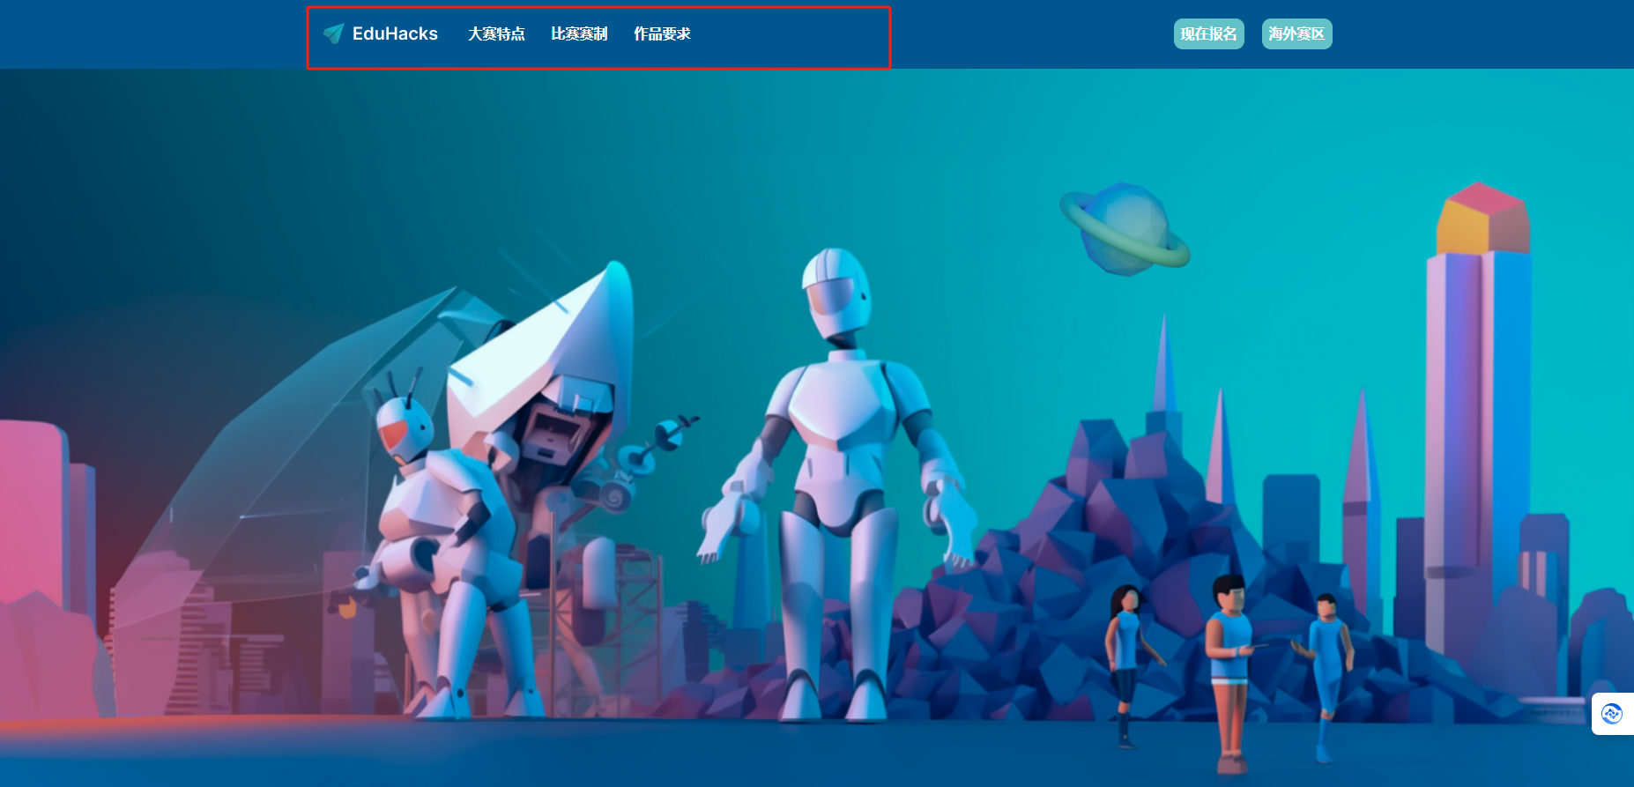Open the floating blue wave widget icon
Viewport: 1634px width, 787px height.
tap(1611, 714)
